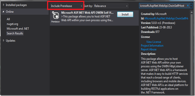The width and height of the screenshot is (195, 96).
Task: Open the Microsoft.AspNet.WebApi.OwinSelfHost Id link
Action: click(166, 19)
